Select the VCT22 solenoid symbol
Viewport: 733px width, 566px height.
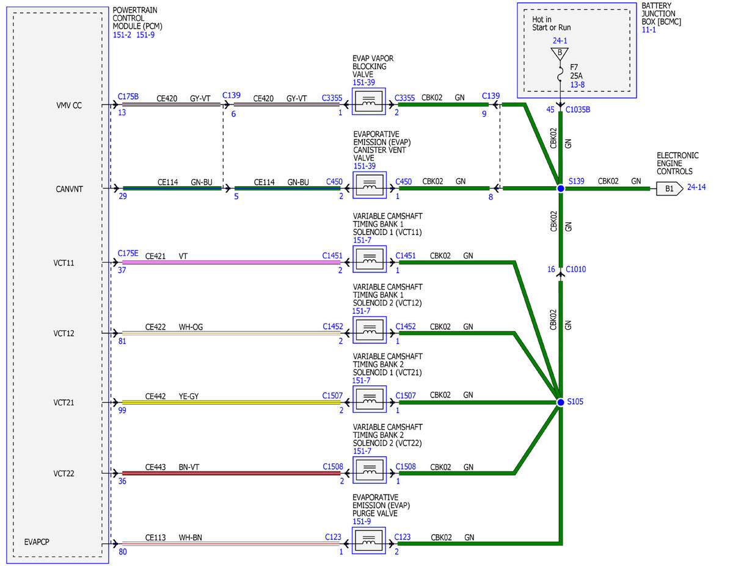tap(370, 470)
